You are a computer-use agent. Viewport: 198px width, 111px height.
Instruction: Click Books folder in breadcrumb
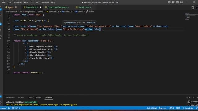[x=41, y=12]
